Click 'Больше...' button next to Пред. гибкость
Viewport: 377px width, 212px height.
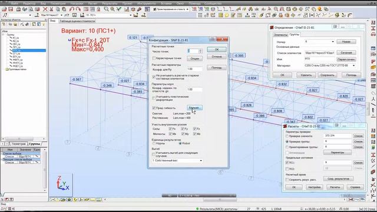click(x=194, y=107)
